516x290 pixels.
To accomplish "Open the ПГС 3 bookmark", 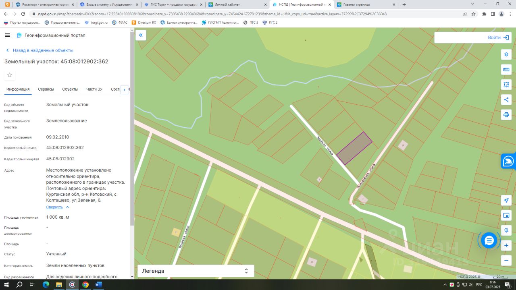I will (251, 23).
